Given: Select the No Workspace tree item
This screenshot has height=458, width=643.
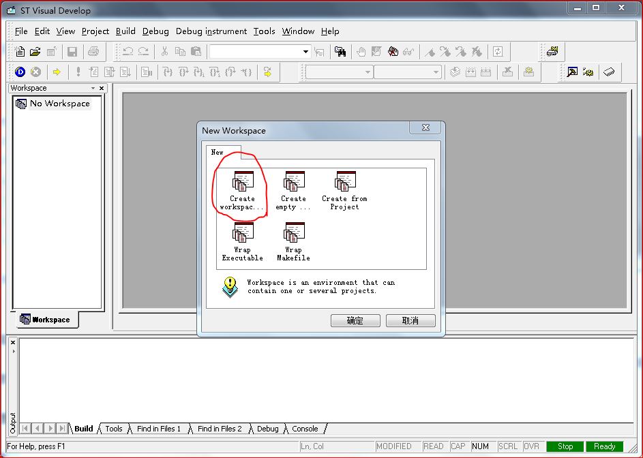Looking at the screenshot, I should pos(53,104).
